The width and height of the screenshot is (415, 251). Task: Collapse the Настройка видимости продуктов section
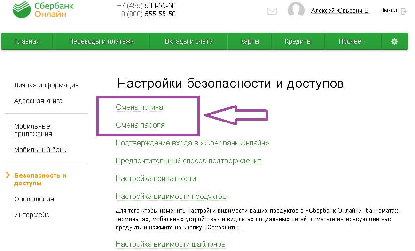coord(171,197)
